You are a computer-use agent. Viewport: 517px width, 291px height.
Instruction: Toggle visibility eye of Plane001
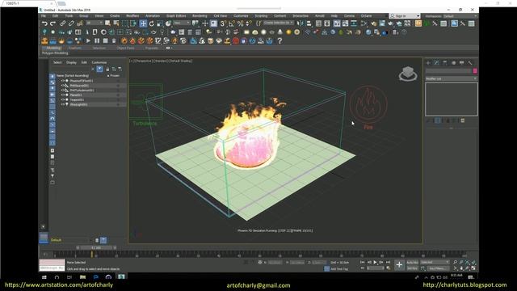(x=62, y=95)
